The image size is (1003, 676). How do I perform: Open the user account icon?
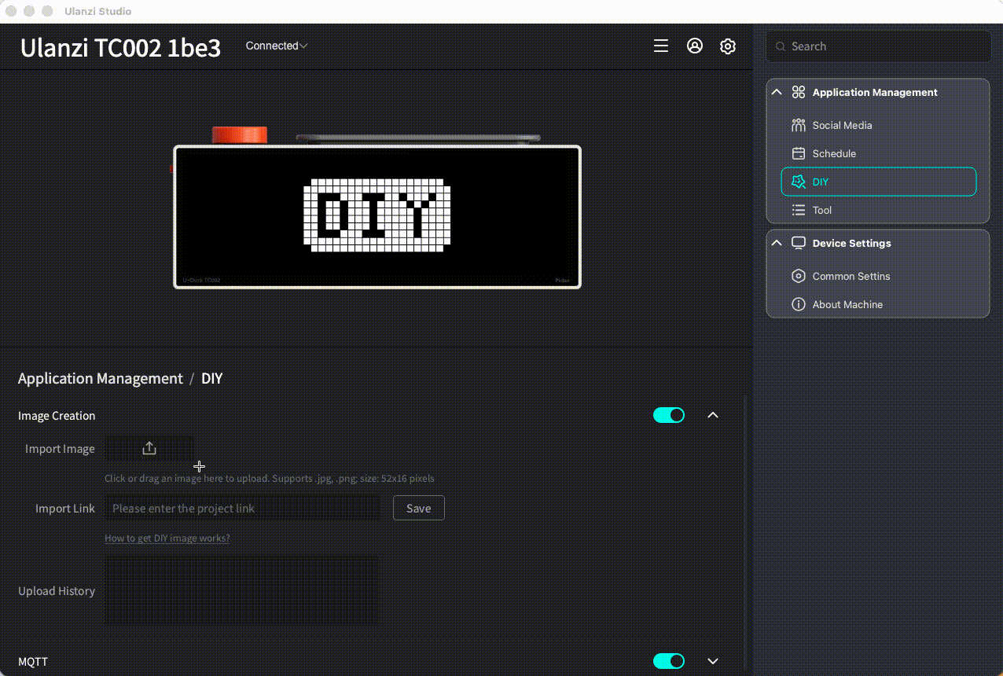coord(695,46)
